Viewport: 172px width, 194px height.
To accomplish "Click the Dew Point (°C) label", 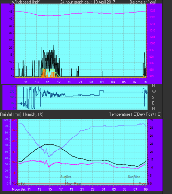I will point(149,114).
